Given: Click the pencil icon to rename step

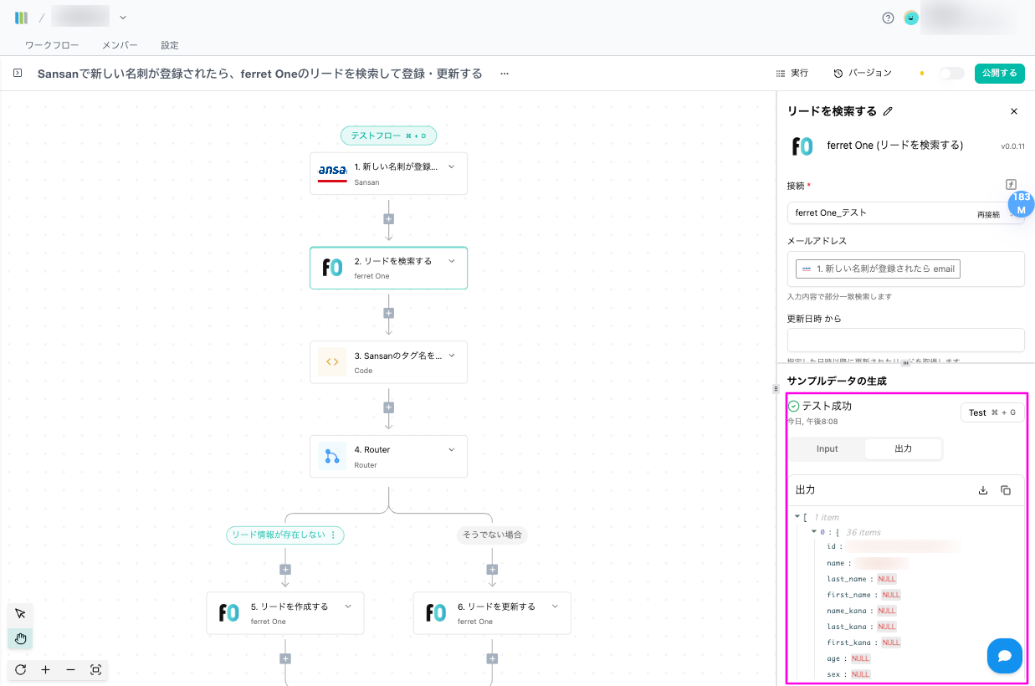Looking at the screenshot, I should coord(889,111).
